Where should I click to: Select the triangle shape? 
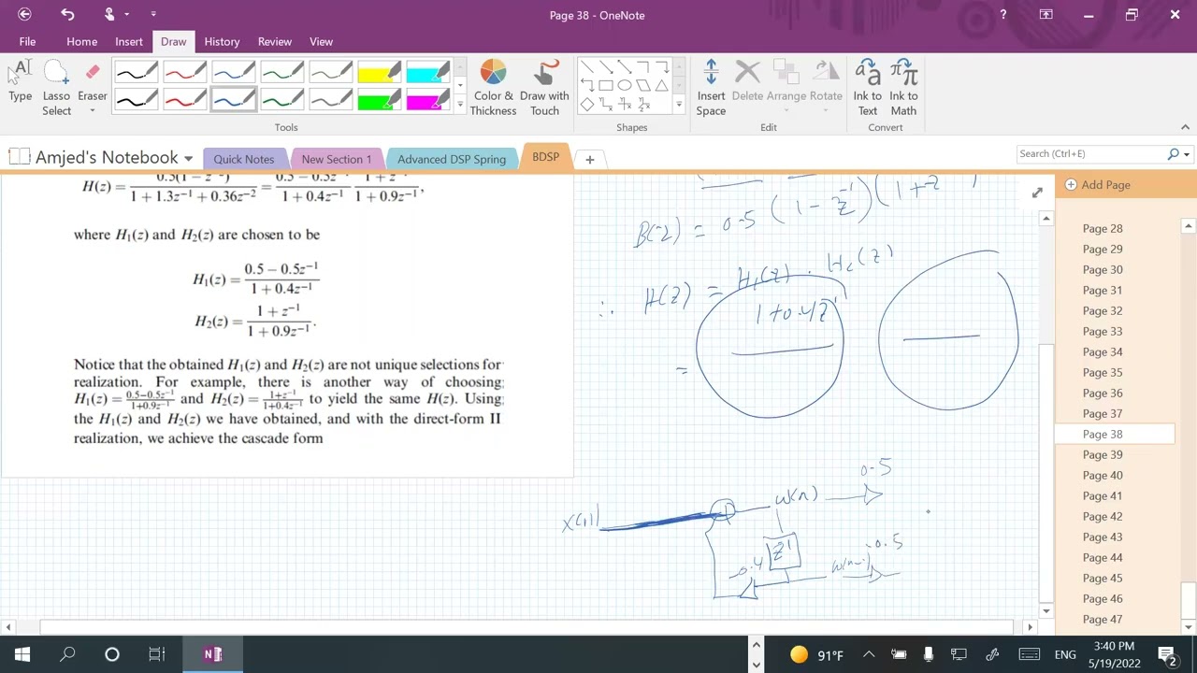(x=662, y=85)
